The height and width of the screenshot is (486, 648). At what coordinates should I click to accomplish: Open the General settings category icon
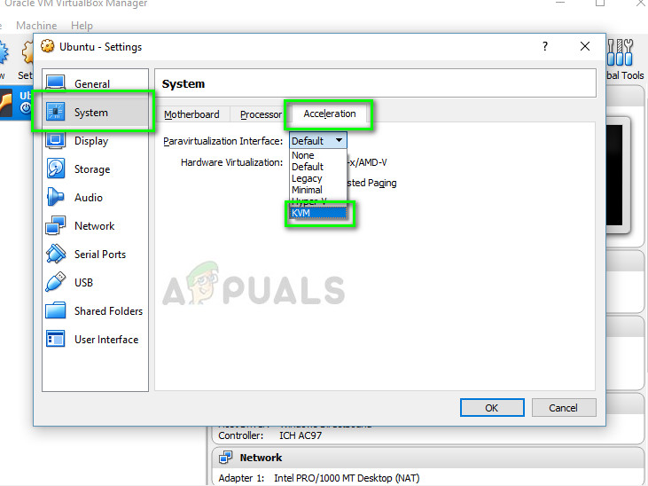pyautogui.click(x=55, y=83)
